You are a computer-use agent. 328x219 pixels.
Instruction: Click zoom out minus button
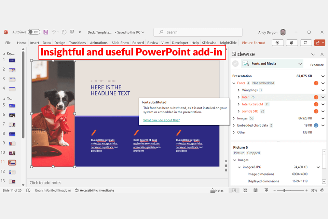(x=274, y=191)
